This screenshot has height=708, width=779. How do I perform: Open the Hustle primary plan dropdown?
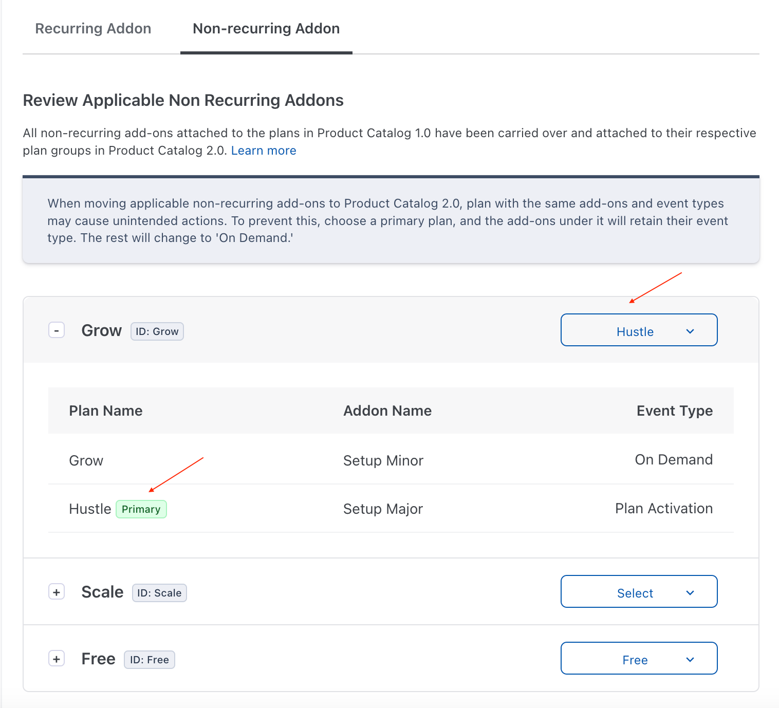pyautogui.click(x=635, y=330)
